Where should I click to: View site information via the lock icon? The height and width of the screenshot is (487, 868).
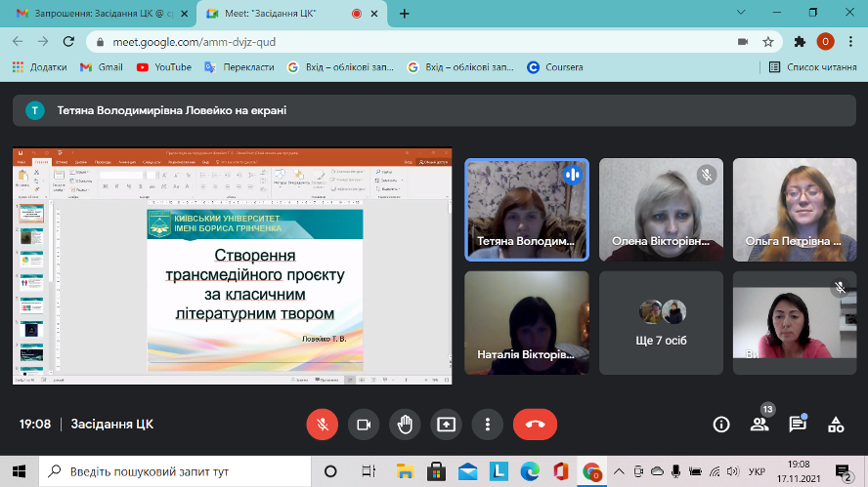tap(101, 42)
